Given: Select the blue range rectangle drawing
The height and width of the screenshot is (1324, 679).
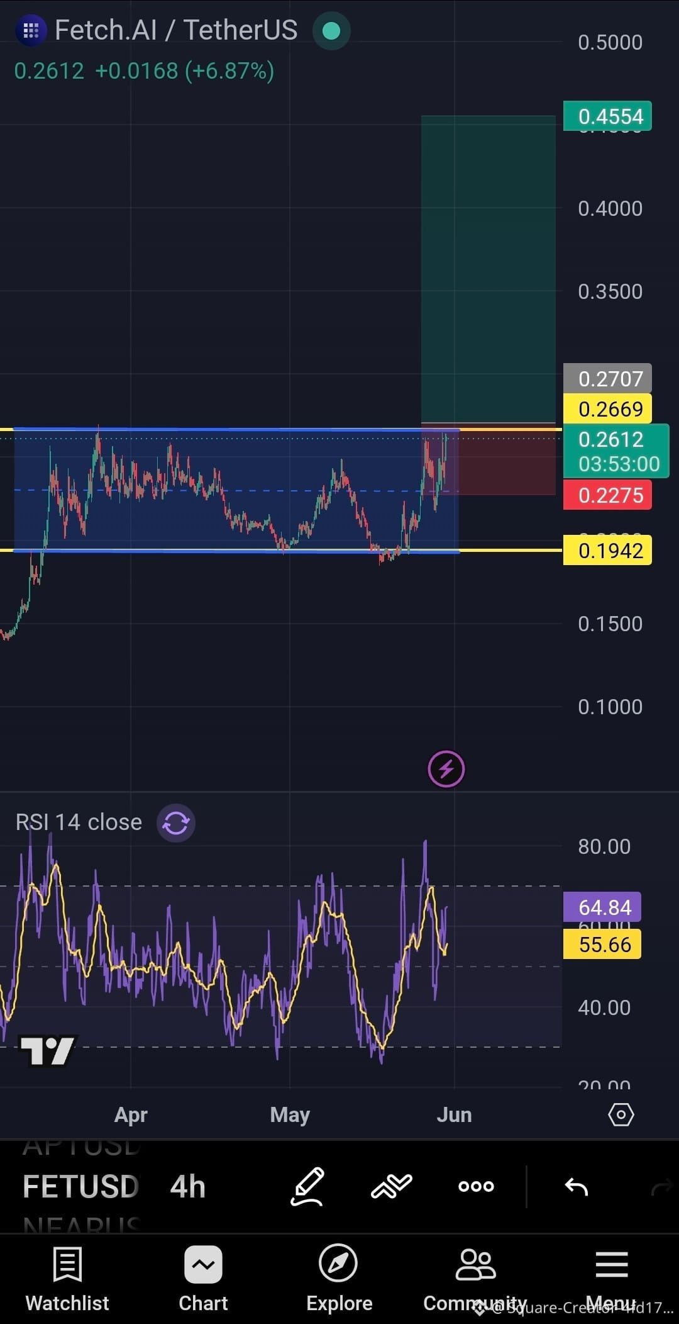Looking at the screenshot, I should coord(236,490).
